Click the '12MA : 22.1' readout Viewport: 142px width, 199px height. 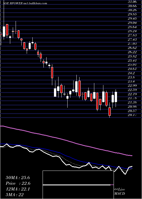tap(18, 189)
